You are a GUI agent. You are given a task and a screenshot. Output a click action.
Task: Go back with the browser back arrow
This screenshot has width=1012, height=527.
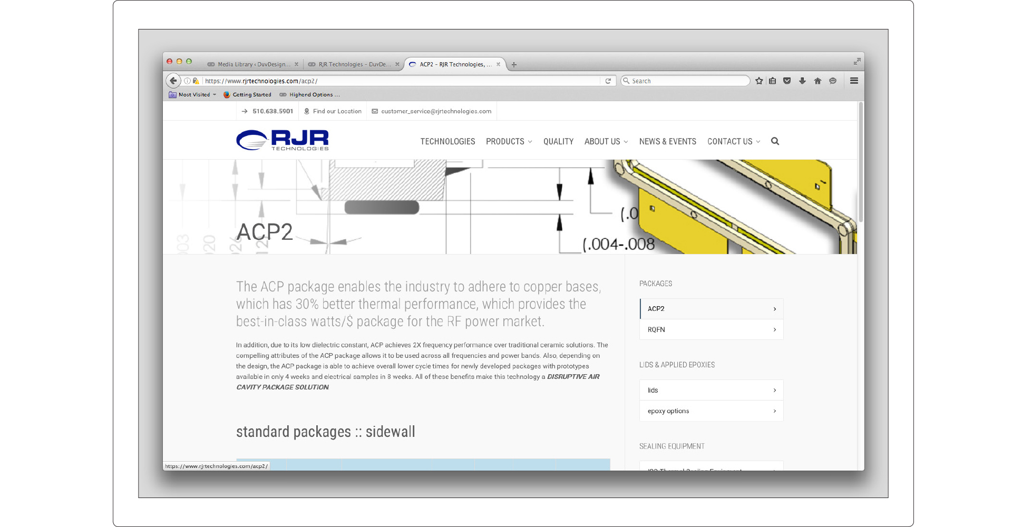point(173,81)
